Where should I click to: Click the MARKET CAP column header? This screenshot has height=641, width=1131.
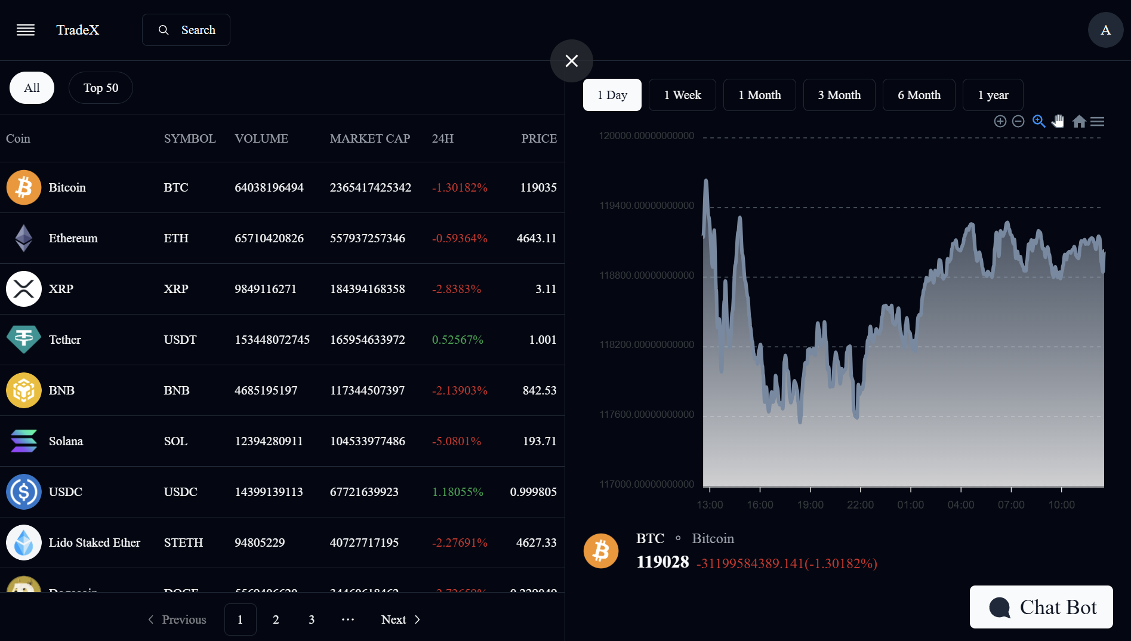(370, 138)
